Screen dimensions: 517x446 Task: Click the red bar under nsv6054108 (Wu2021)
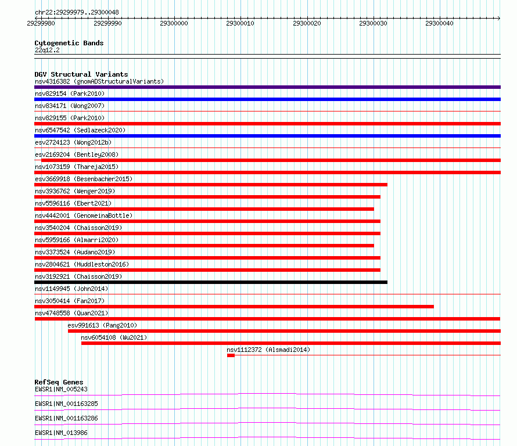[291, 343]
